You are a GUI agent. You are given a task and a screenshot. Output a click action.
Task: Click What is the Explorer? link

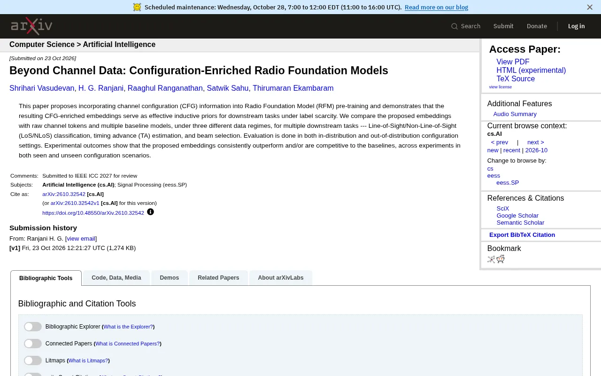[128, 327]
